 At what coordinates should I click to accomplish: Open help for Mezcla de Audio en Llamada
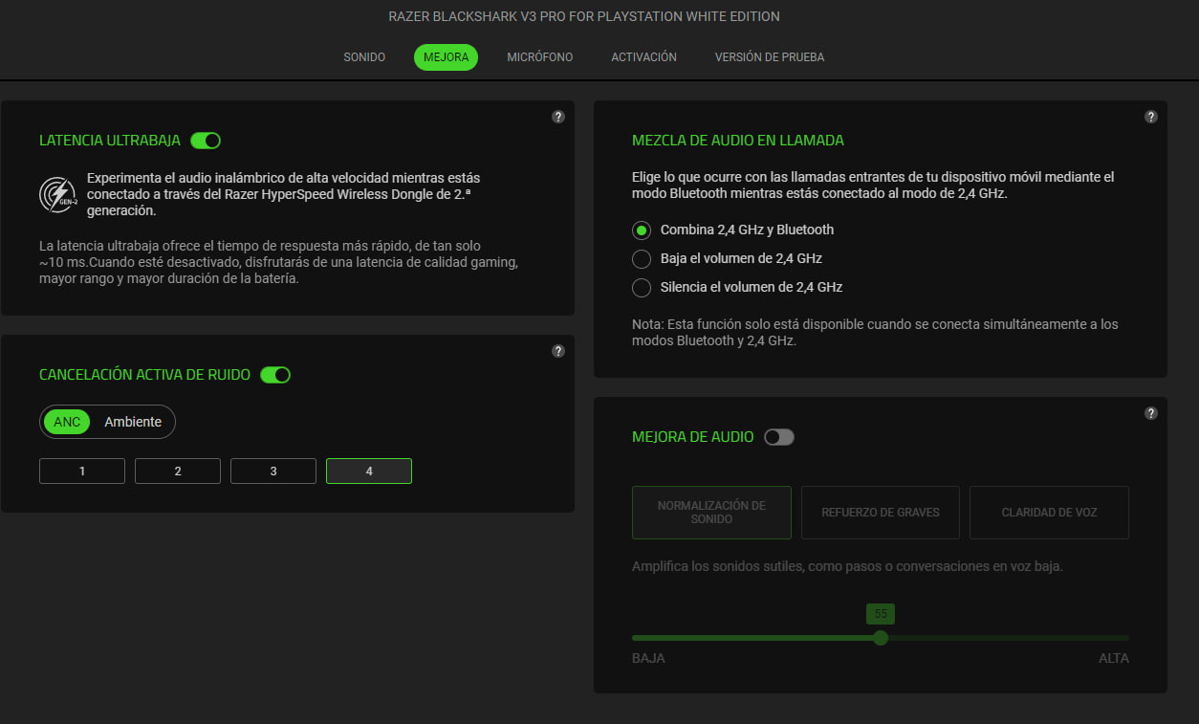pyautogui.click(x=1151, y=117)
